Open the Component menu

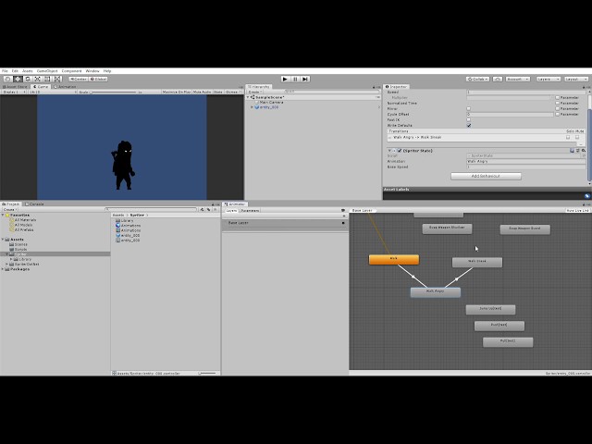point(71,71)
